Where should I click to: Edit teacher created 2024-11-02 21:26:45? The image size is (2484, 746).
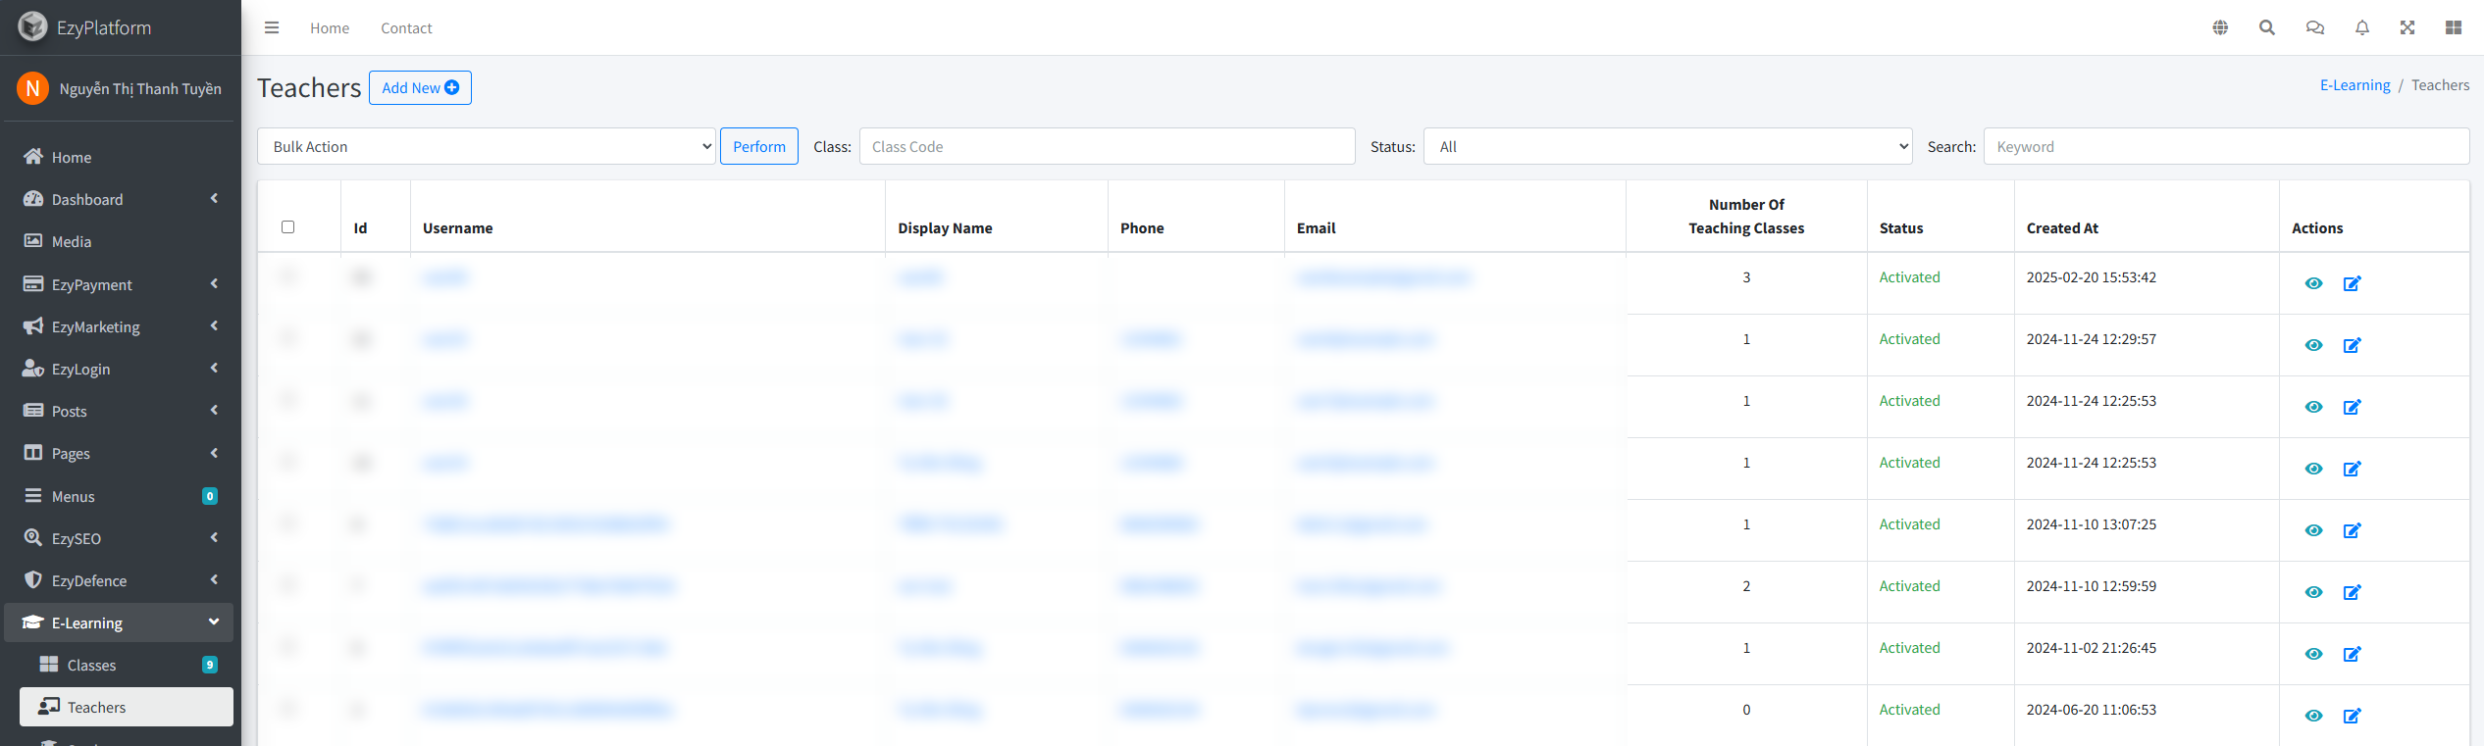(2352, 654)
